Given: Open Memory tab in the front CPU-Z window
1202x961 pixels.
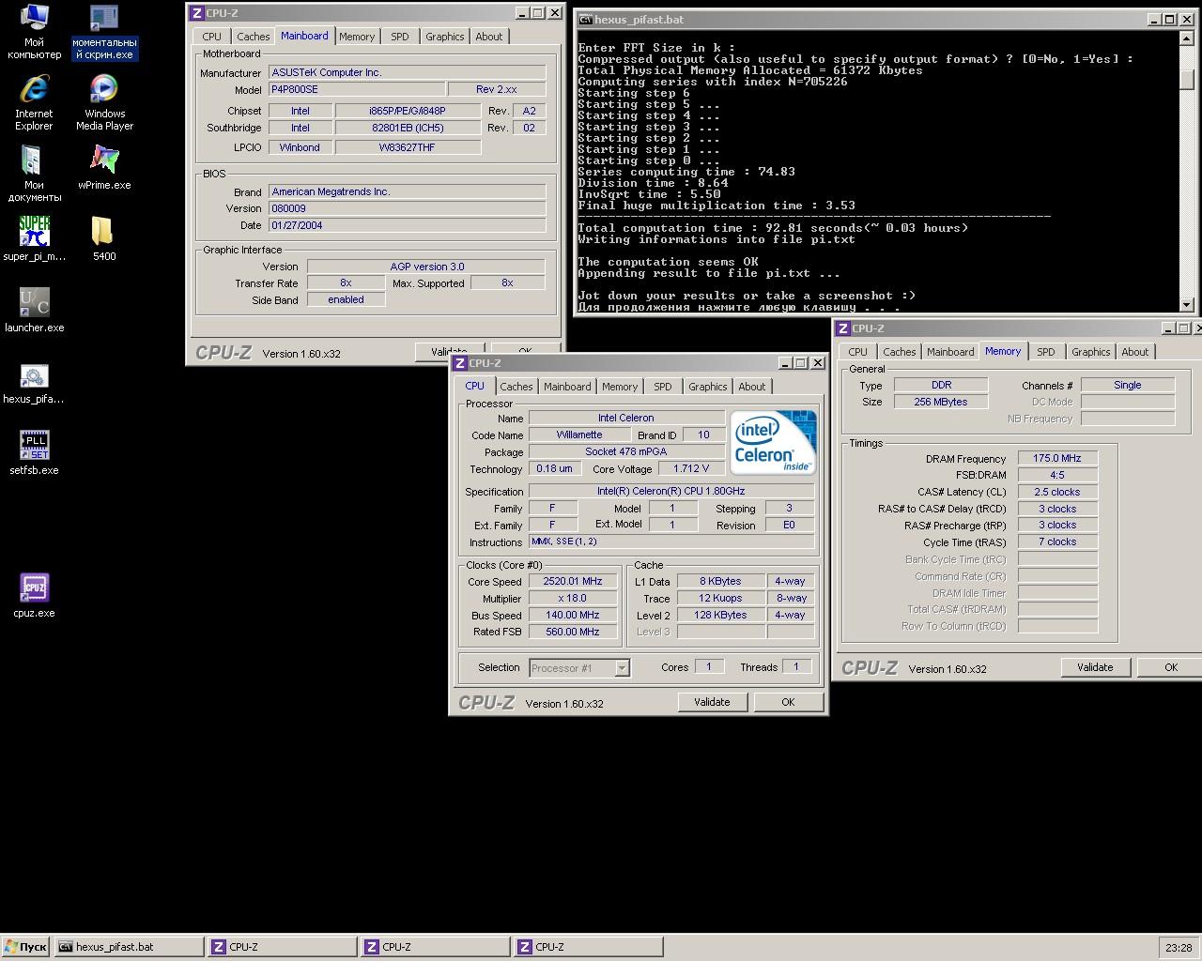Looking at the screenshot, I should tap(620, 387).
